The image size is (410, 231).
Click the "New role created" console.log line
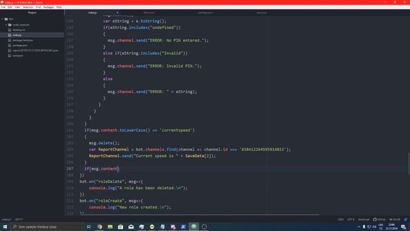pos(129,207)
